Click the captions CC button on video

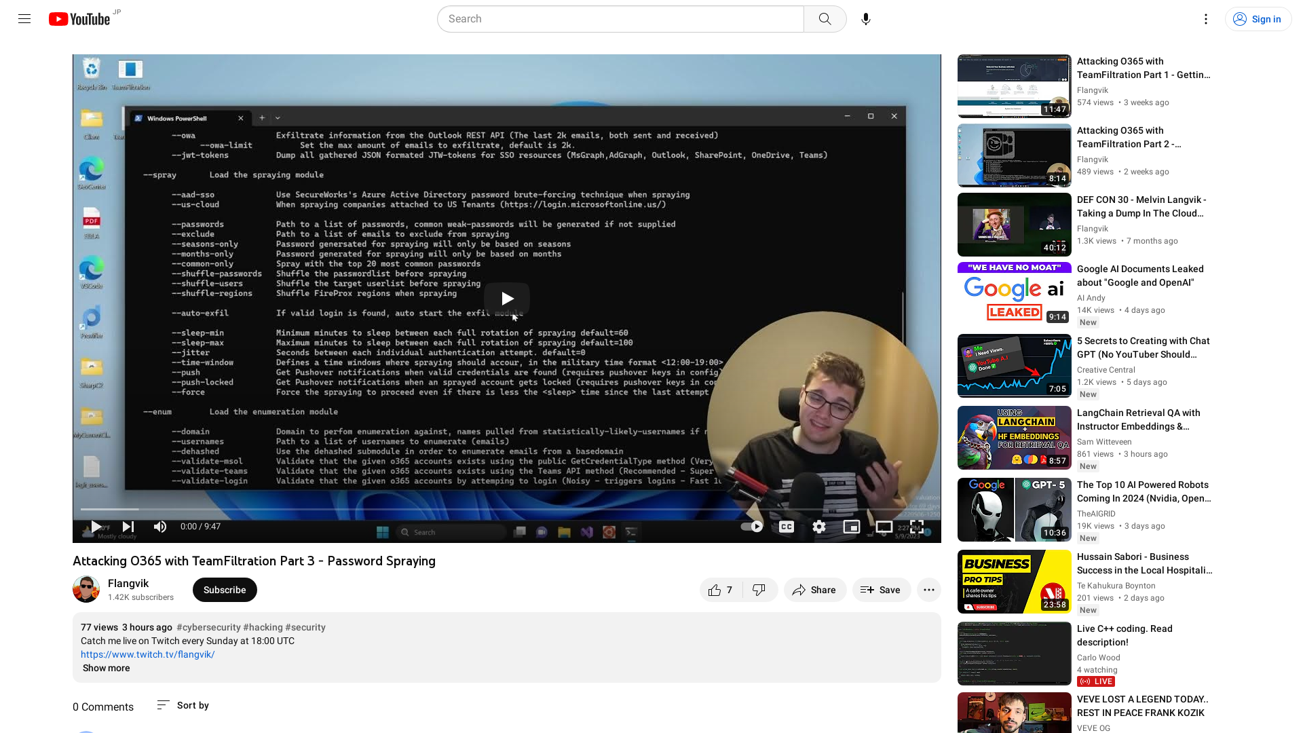[787, 526]
